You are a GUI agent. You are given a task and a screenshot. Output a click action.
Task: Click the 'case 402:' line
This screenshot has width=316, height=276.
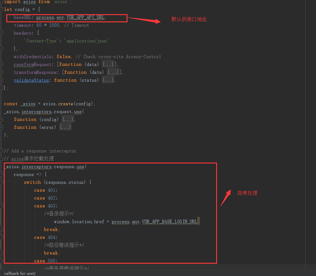(x=46, y=198)
